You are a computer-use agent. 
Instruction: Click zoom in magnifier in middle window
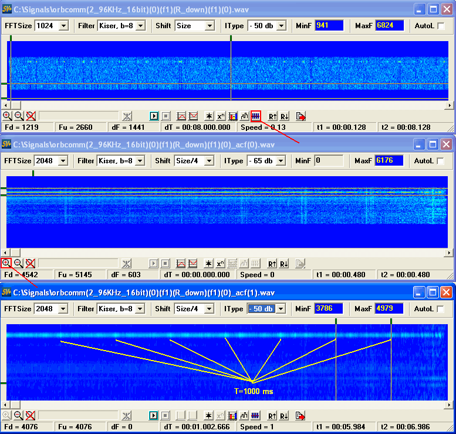click(6, 264)
